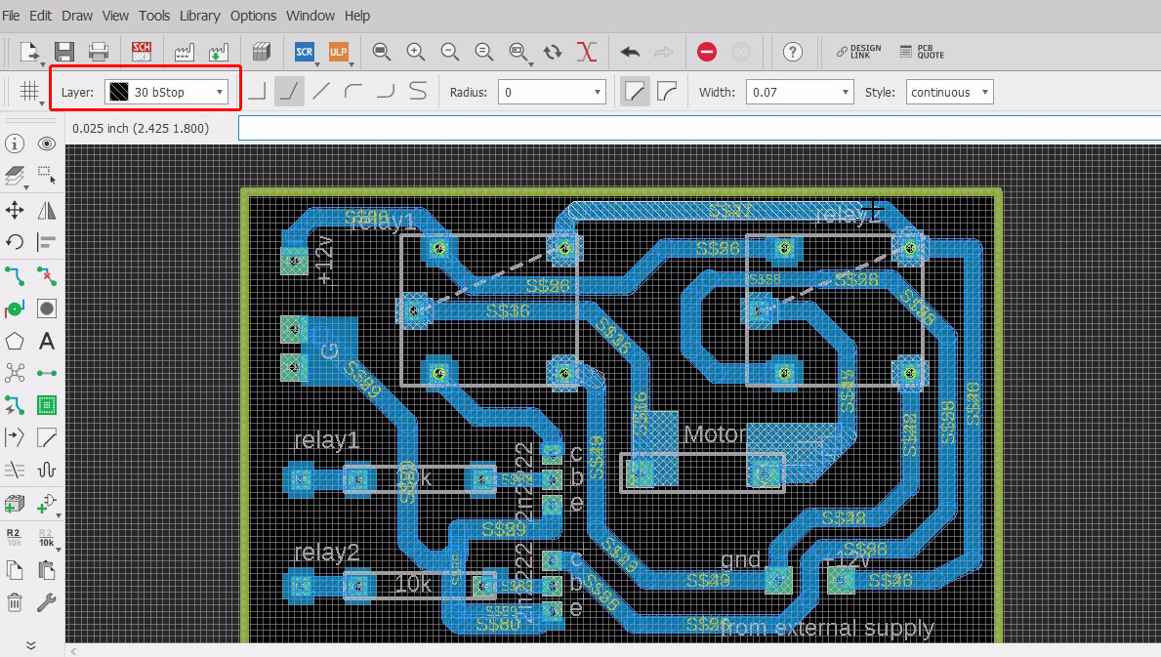
Task: Click the Undo arrow
Action: coord(630,52)
